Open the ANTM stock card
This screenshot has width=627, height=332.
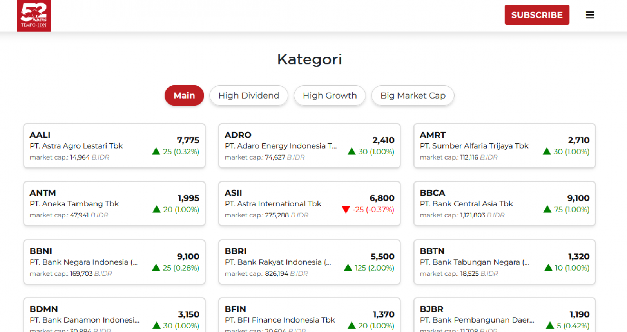point(114,204)
